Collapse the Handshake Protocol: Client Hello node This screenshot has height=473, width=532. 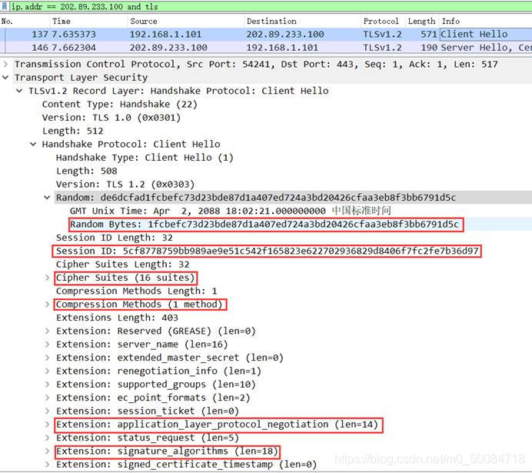(33, 145)
